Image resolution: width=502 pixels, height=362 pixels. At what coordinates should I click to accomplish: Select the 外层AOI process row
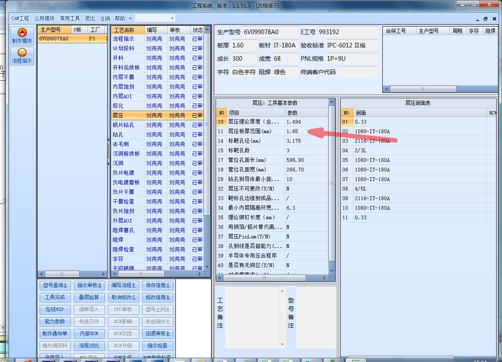tap(157, 221)
